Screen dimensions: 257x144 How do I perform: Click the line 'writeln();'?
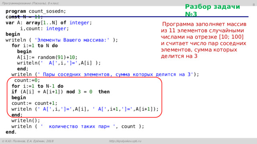pos(26,121)
